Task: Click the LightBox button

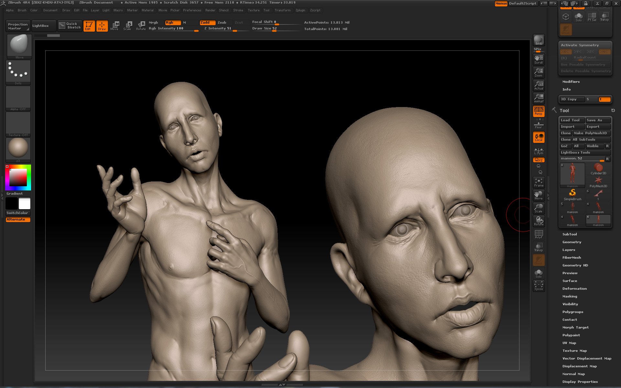Action: 43,26
